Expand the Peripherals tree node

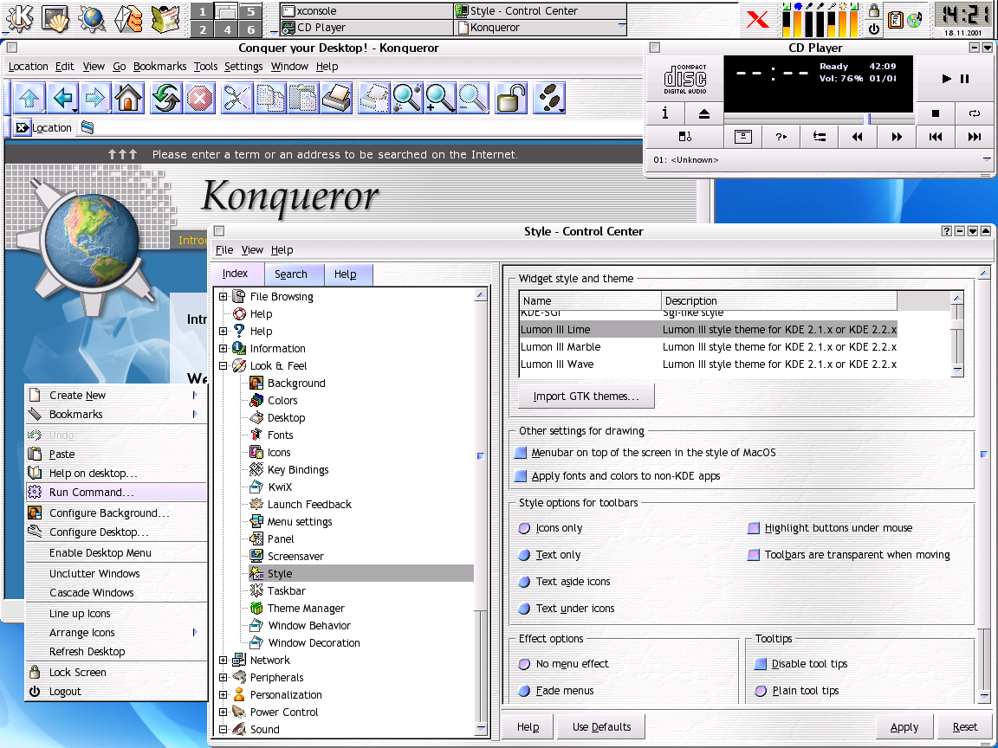224,677
